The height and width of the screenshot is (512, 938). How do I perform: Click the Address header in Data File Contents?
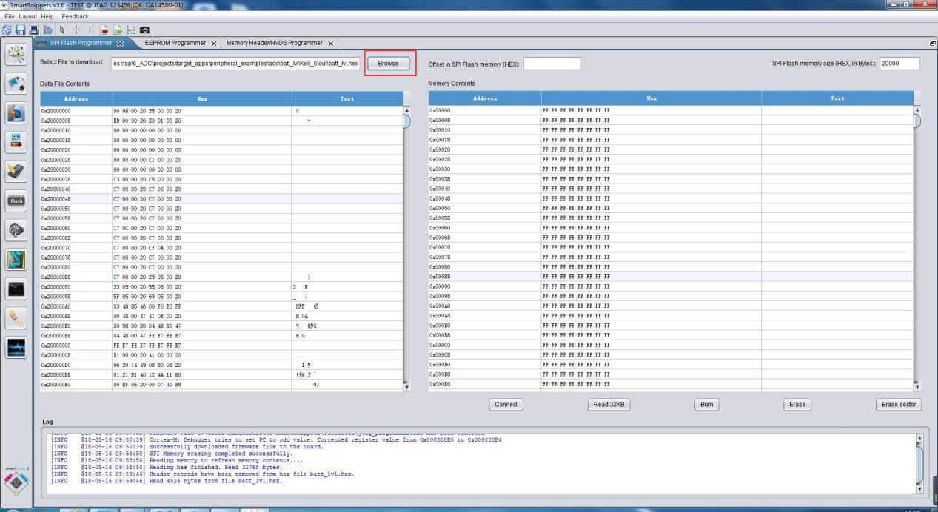76,98
